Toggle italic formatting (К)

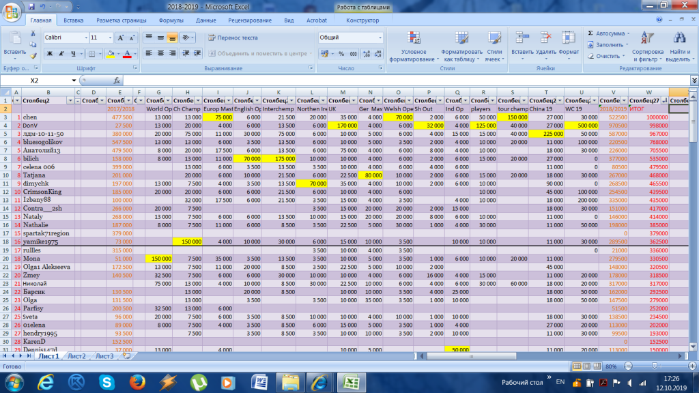pos(61,53)
